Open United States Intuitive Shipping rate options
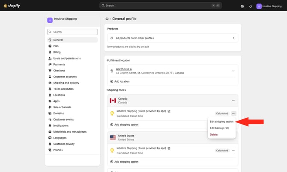287x172 pixels. click(x=234, y=151)
